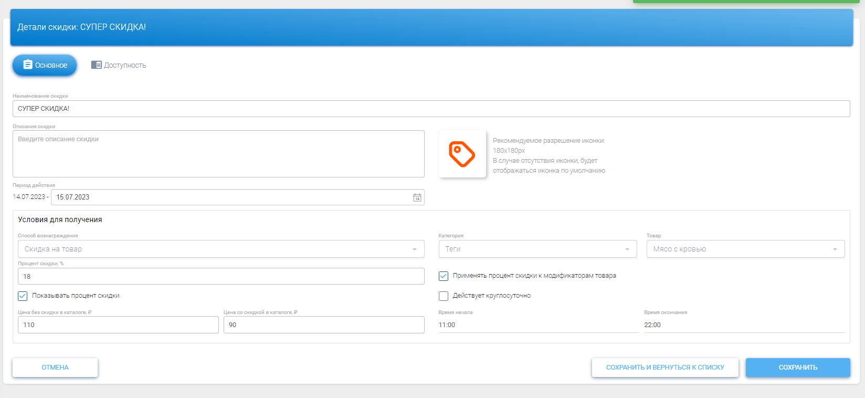Click 'Сохранить и вернуться к списку' button

click(664, 368)
